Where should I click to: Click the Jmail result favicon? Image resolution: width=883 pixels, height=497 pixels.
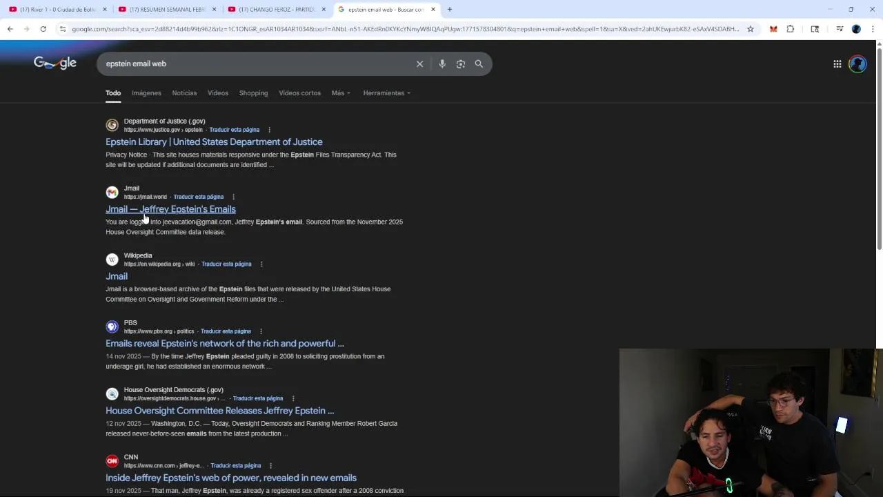point(112,193)
